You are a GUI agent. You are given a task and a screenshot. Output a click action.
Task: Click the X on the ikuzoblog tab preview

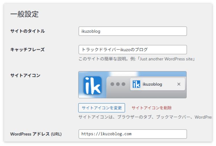point(179,84)
